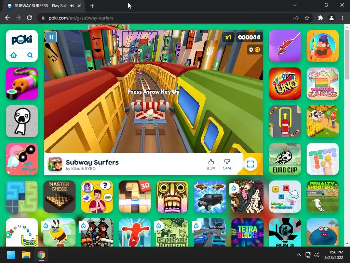Bookmark this page with star icon
The image size is (350, 263).
tap(307, 18)
